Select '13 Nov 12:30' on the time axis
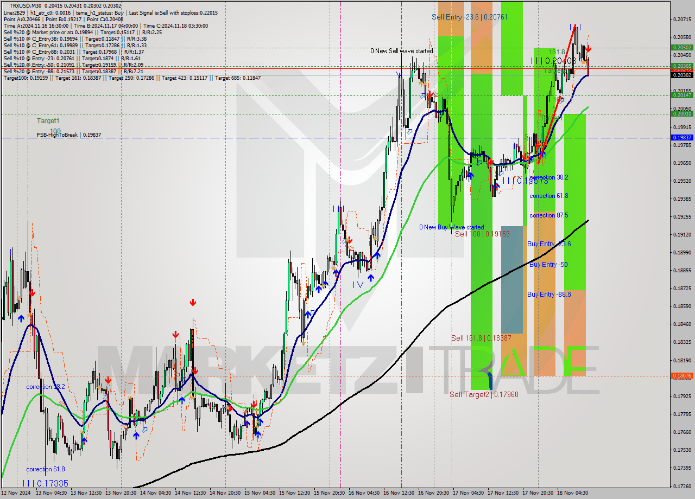Viewport: 695px width, 499px height. (86, 493)
